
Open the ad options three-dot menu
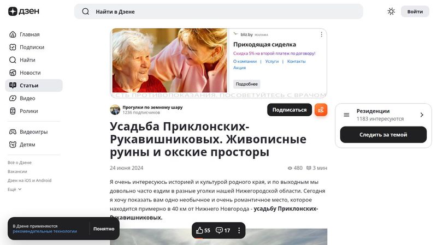point(321,34)
